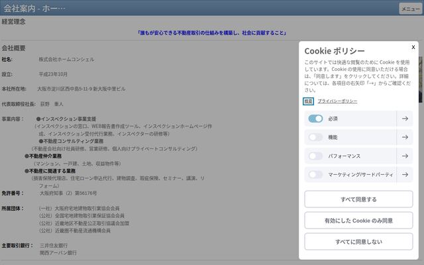The width and height of the screenshot is (424, 265).
Task: Click the すべてに同意しない button
Action: click(x=358, y=241)
